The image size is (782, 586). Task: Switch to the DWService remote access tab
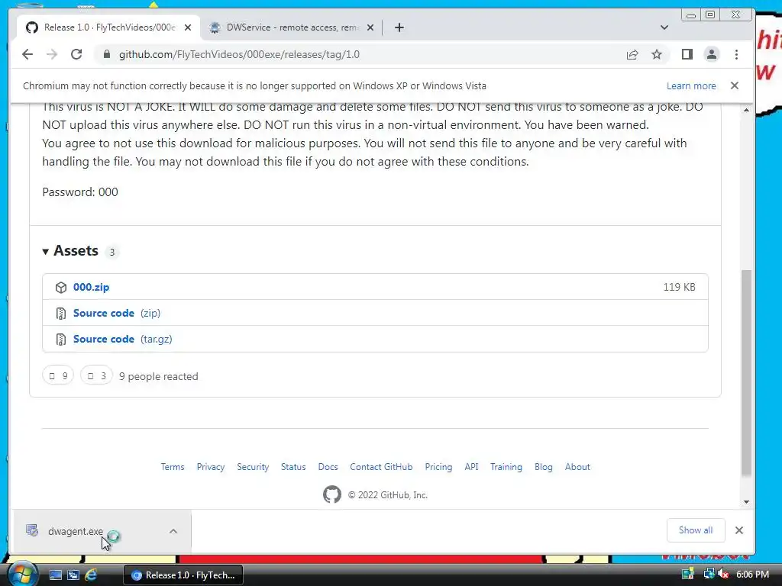(x=292, y=27)
